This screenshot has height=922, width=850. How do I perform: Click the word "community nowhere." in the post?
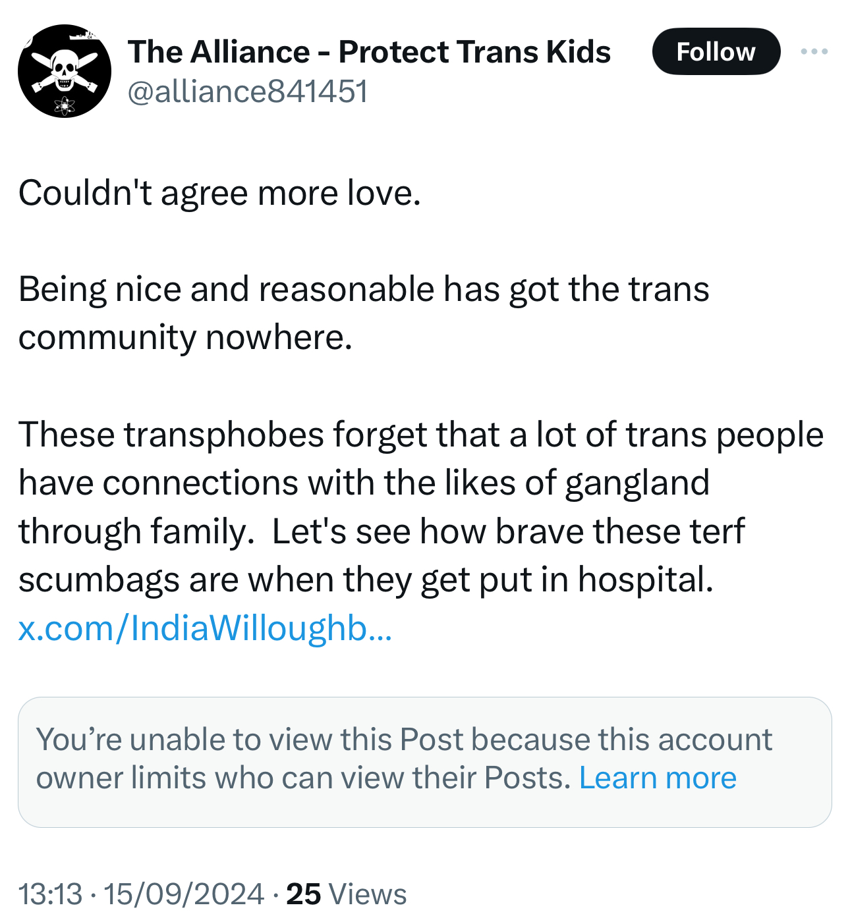(x=185, y=338)
